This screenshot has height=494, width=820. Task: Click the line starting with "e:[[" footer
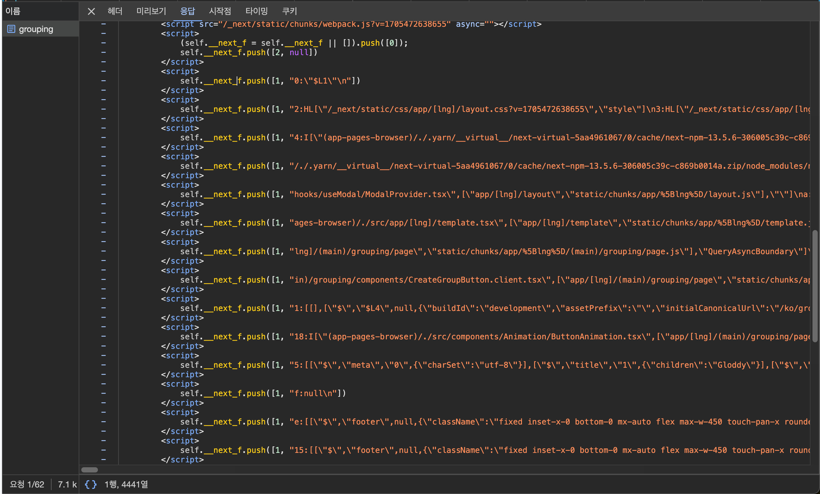coord(495,422)
